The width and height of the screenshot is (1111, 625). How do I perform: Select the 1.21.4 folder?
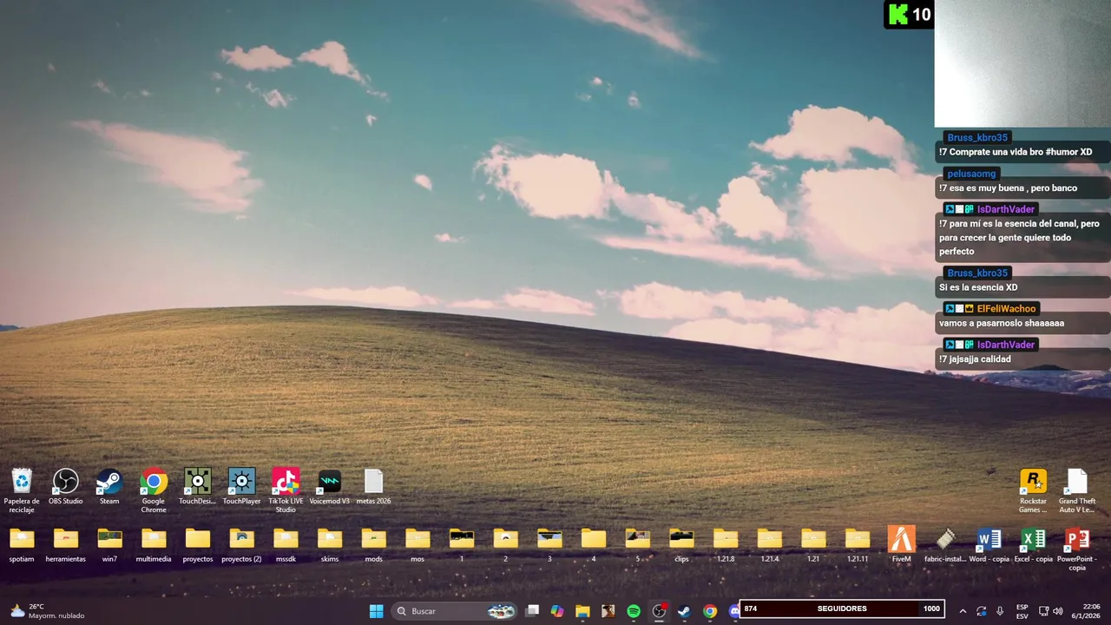point(770,545)
